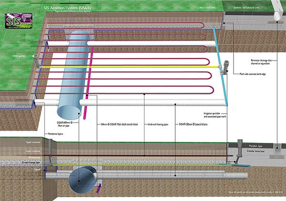Select the large blue main air pipe opening in 3D view
The image size is (286, 201).
[69, 112]
